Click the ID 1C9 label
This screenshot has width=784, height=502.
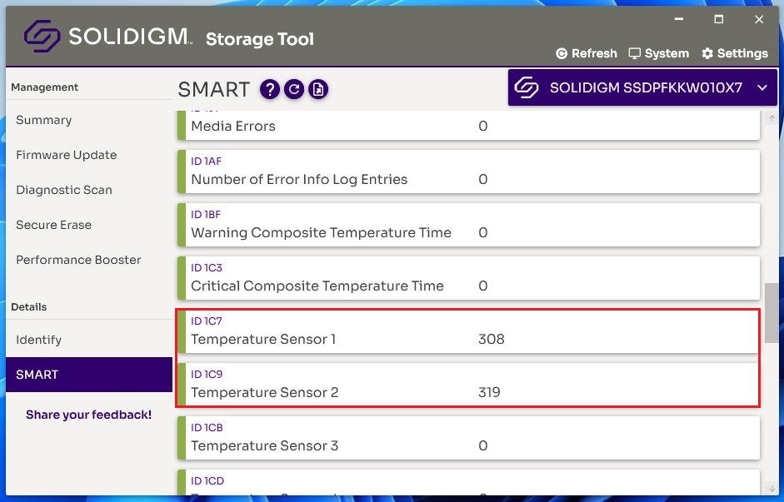tap(207, 374)
